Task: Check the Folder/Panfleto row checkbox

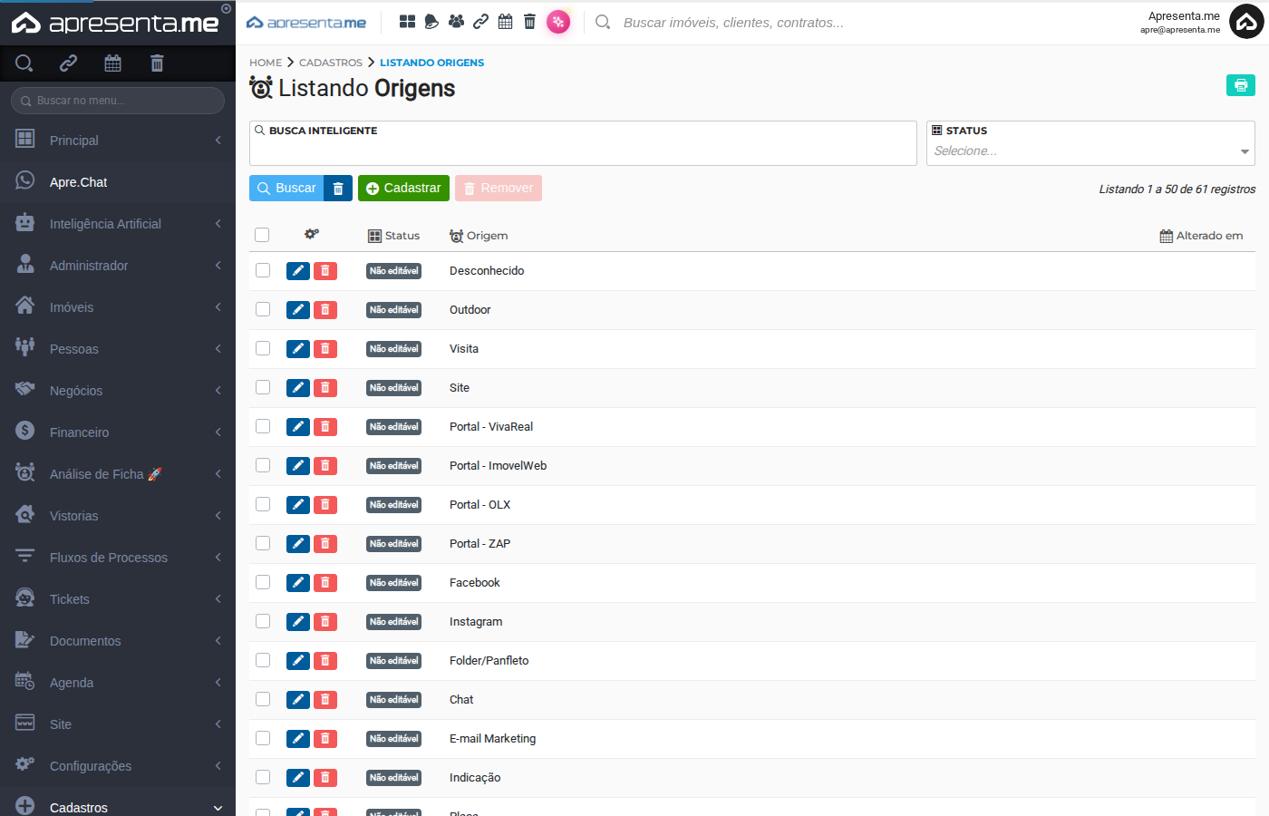Action: (263, 660)
